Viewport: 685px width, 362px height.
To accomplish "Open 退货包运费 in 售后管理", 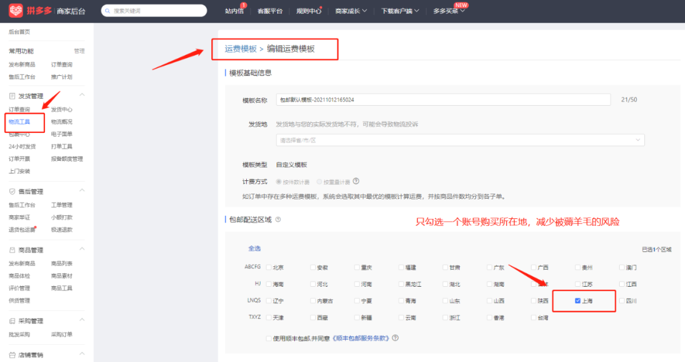I will [x=22, y=229].
